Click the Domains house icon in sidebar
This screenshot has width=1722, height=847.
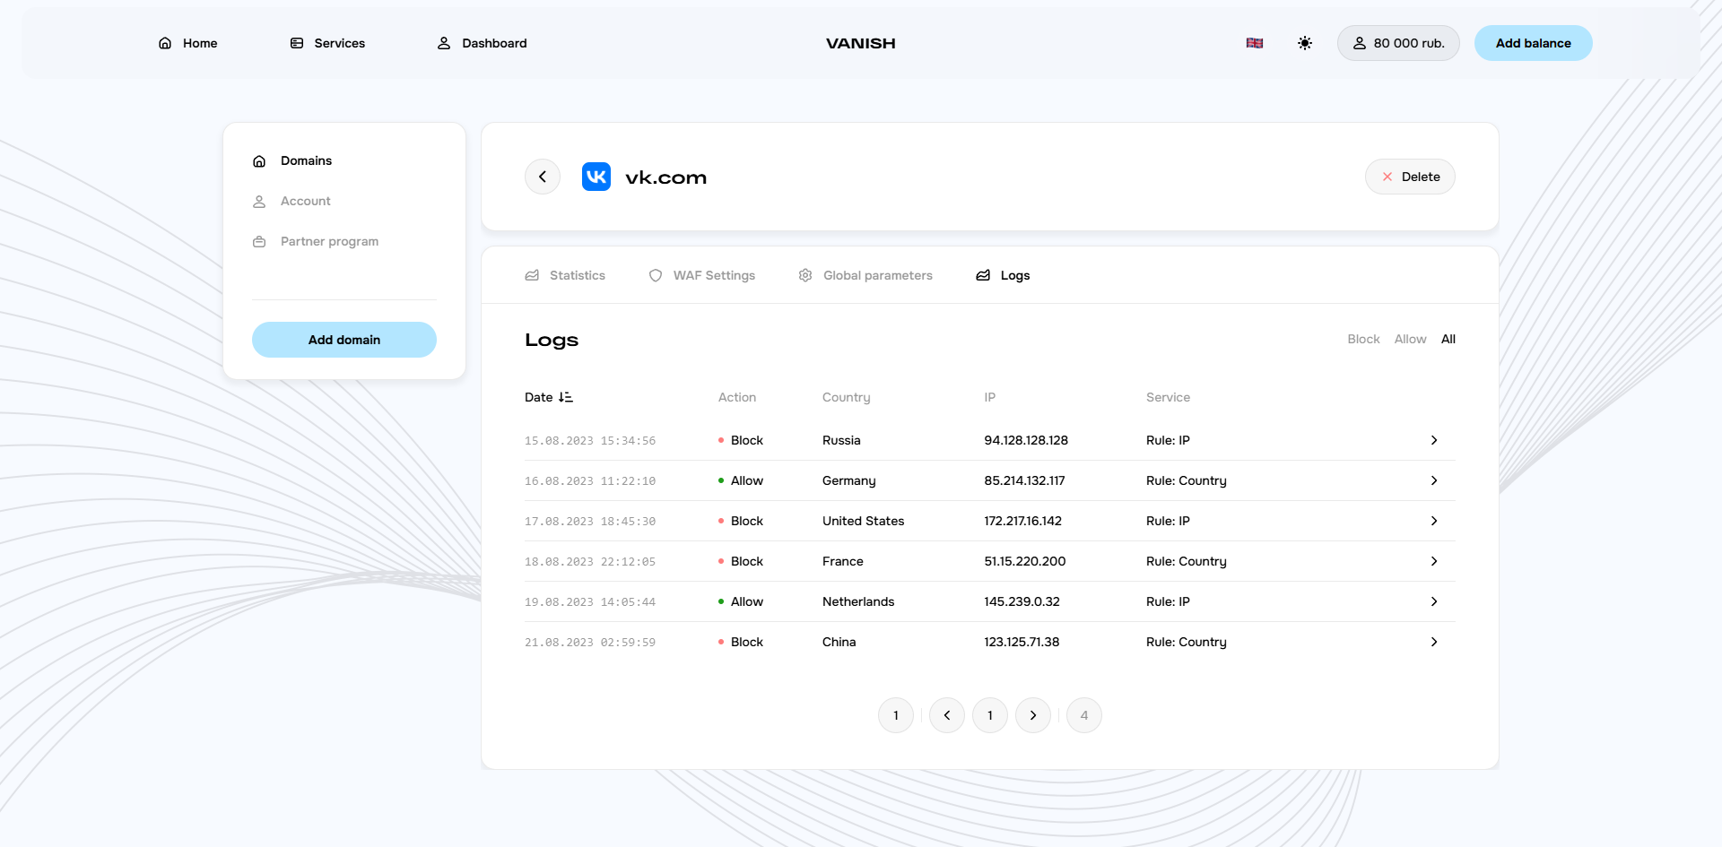click(259, 160)
